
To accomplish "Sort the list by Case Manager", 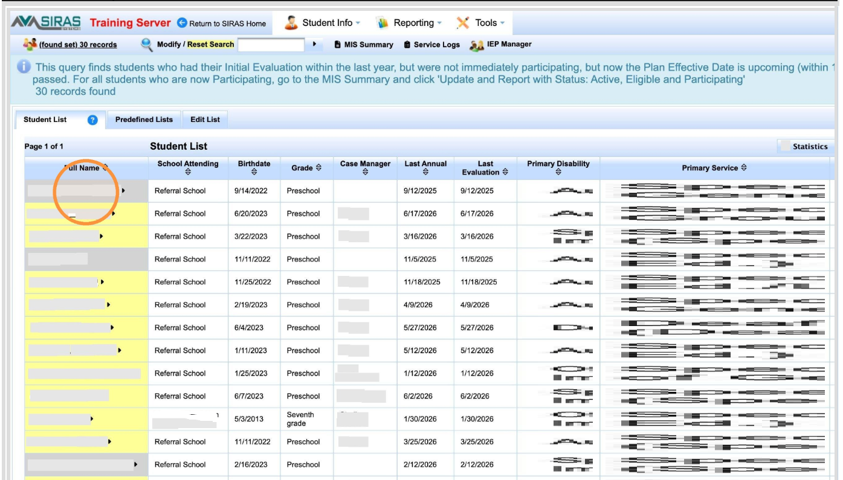I will 365,172.
